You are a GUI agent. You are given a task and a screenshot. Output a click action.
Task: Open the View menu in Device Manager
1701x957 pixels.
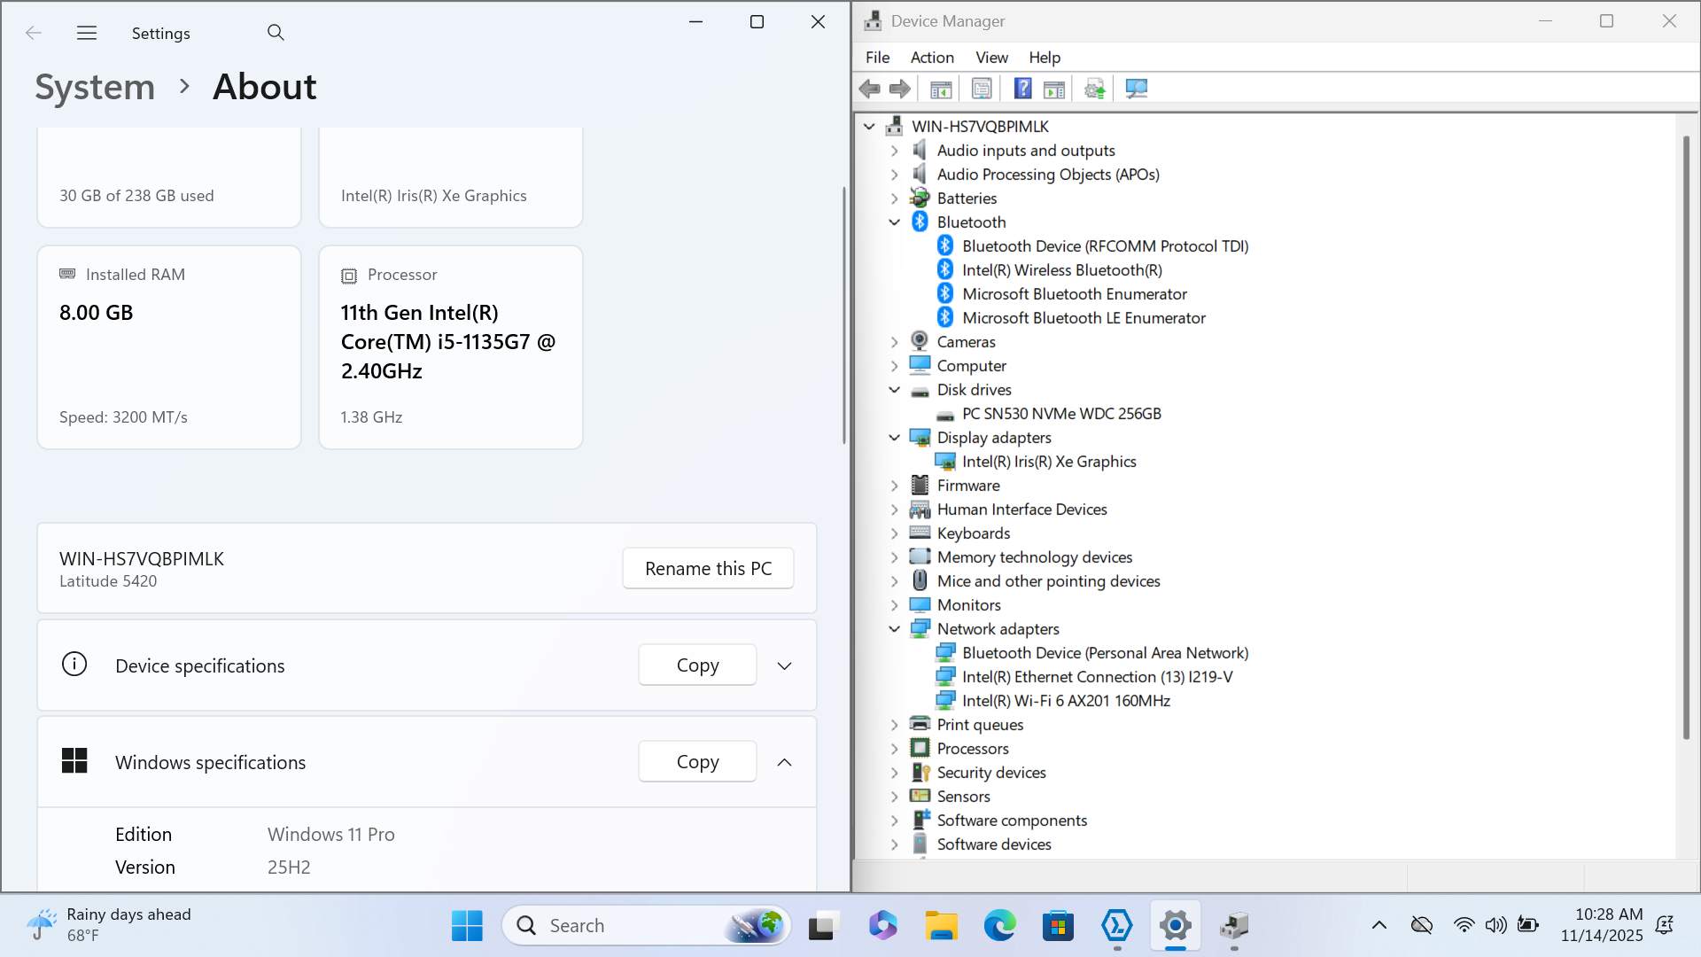[x=991, y=58]
